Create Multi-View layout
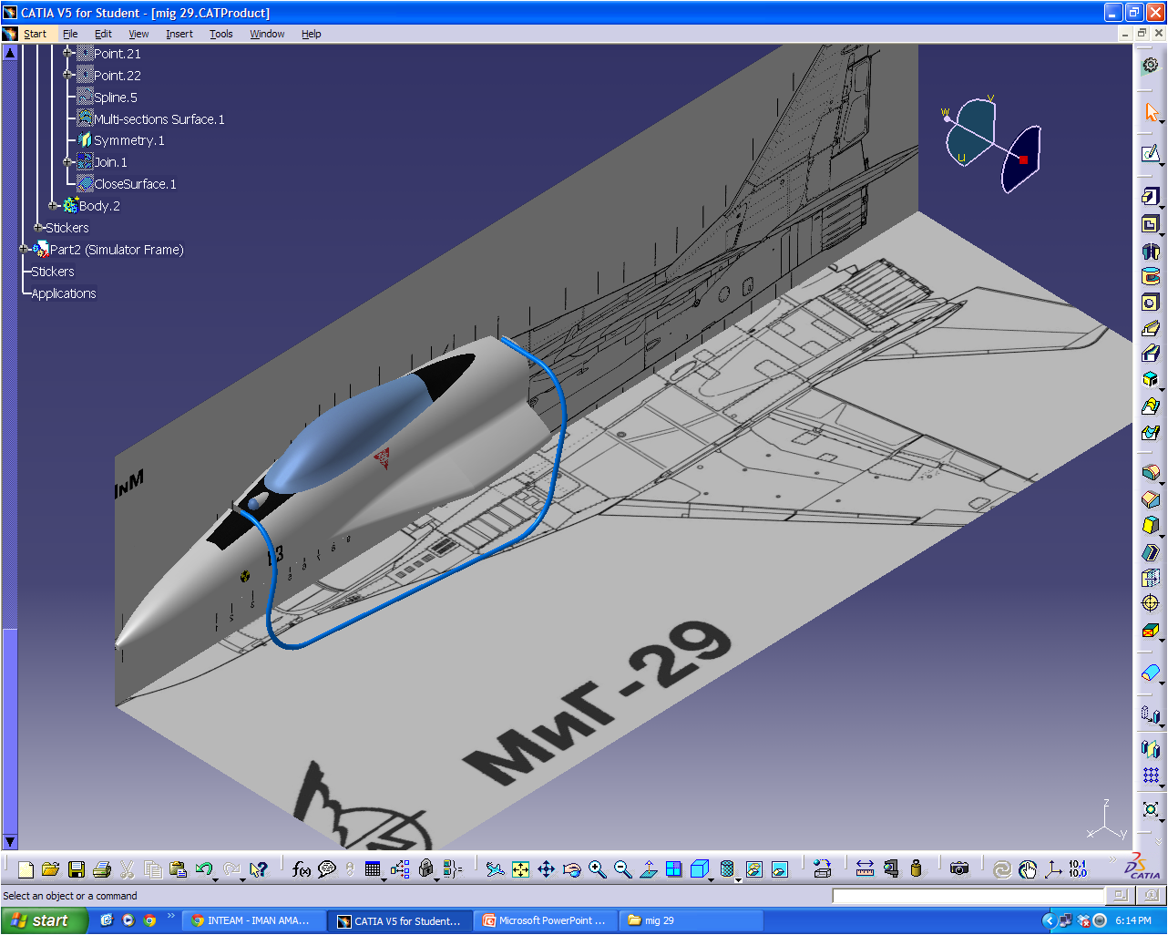This screenshot has width=1168, height=935. [673, 869]
